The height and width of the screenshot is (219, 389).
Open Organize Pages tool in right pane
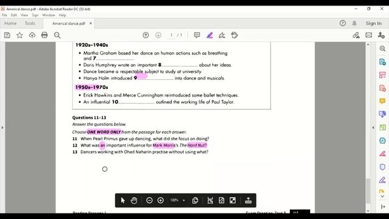[382, 75]
